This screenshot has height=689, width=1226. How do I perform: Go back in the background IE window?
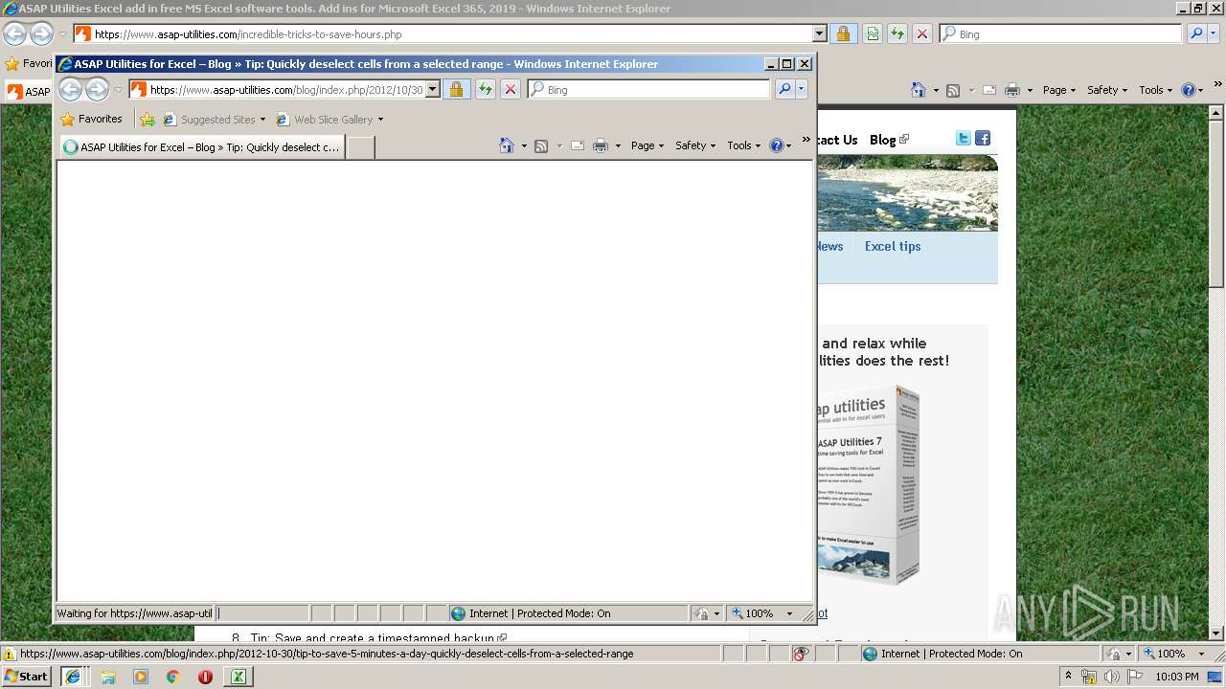(14, 33)
